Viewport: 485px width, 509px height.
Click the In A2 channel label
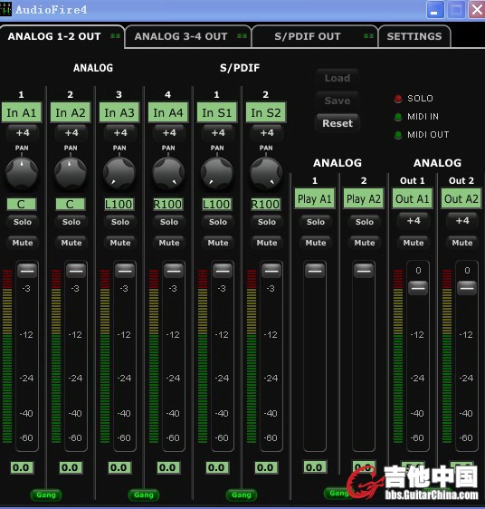point(71,112)
